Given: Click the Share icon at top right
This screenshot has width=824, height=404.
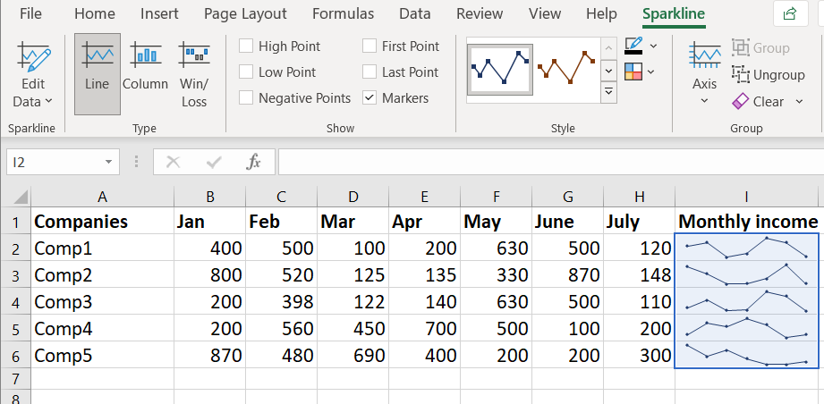Looking at the screenshot, I should (x=790, y=13).
